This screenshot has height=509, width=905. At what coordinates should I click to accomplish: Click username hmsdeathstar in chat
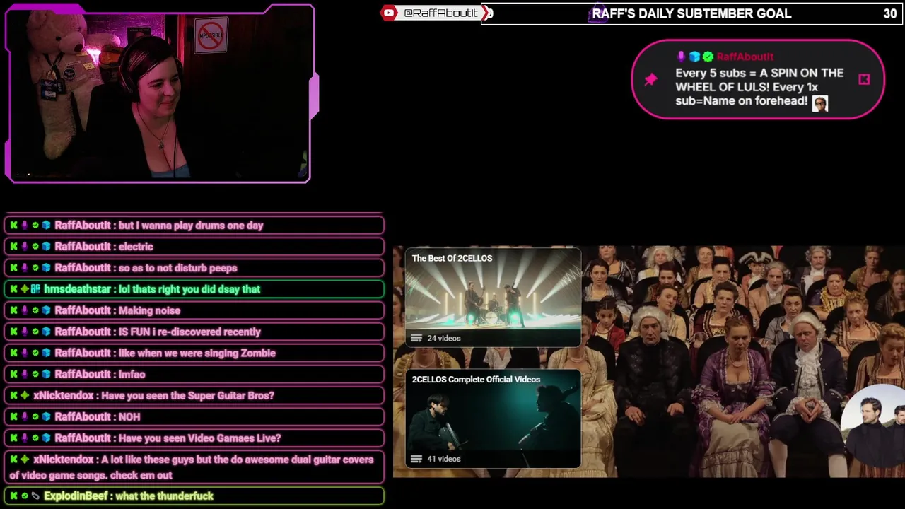click(77, 289)
